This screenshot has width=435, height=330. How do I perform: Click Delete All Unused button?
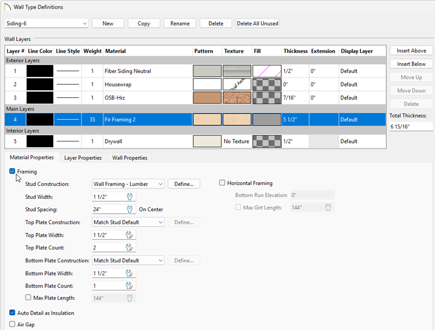[257, 24]
